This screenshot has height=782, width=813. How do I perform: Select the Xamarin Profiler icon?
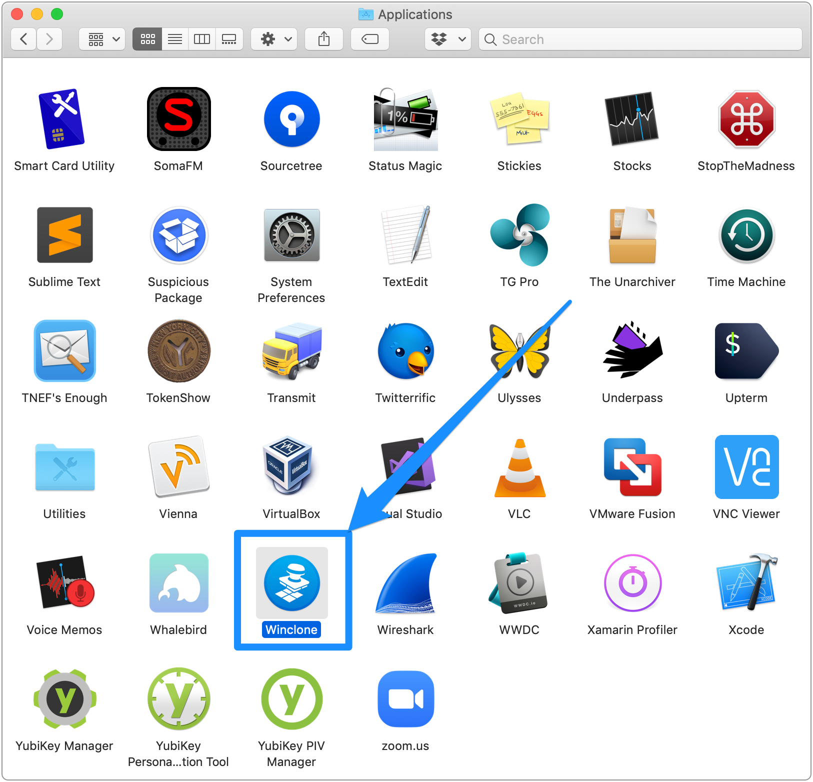632,583
